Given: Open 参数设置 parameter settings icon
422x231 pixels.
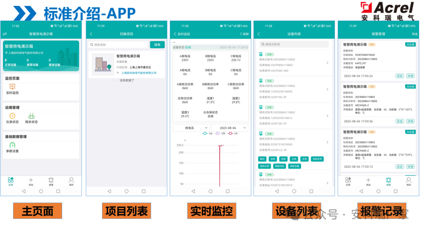Looking at the screenshot, I should click(13, 145).
